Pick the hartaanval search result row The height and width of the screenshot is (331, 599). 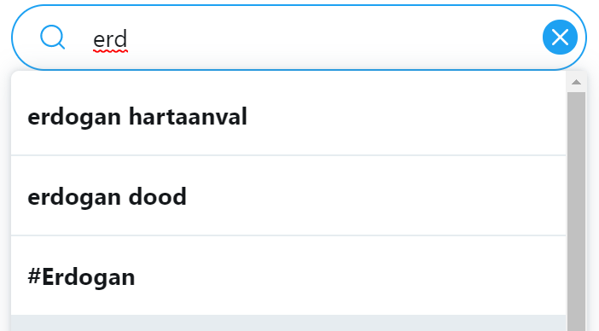coord(288,116)
